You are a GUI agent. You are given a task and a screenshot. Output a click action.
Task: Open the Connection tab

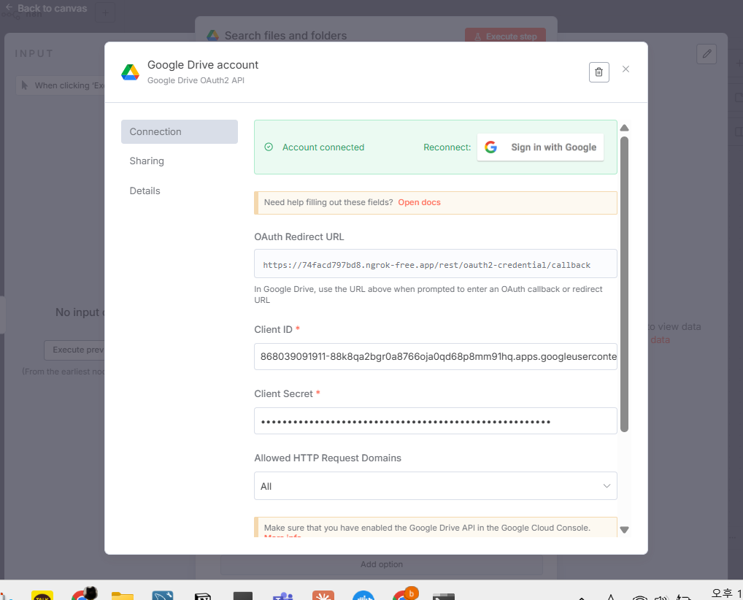coord(179,132)
